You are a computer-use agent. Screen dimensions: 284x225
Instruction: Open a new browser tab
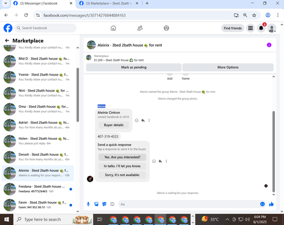pyautogui.click(x=147, y=3)
